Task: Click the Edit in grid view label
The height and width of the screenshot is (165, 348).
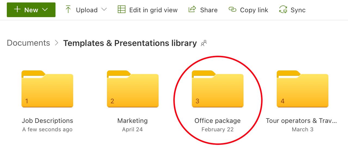Action: (x=153, y=10)
